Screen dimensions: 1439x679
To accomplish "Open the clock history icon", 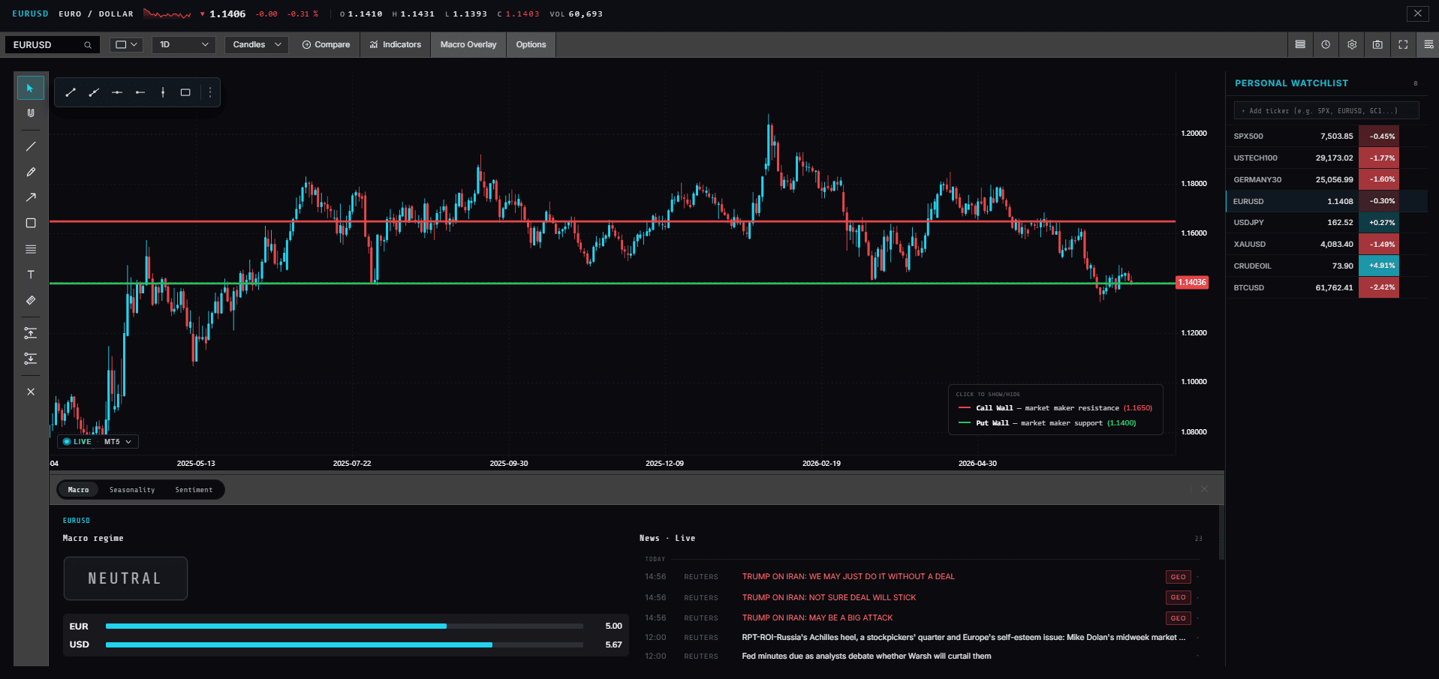I will tap(1326, 44).
